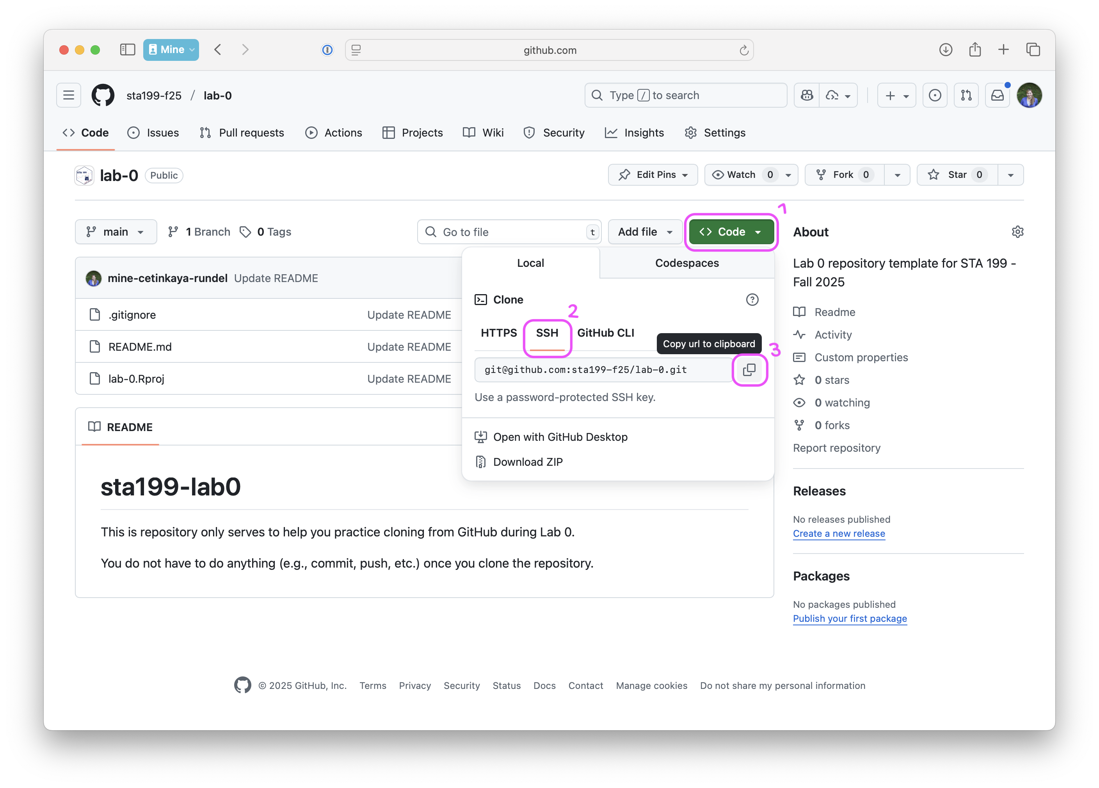Open the About section settings gear
Screen dimensions: 1099x788
(x=1017, y=231)
